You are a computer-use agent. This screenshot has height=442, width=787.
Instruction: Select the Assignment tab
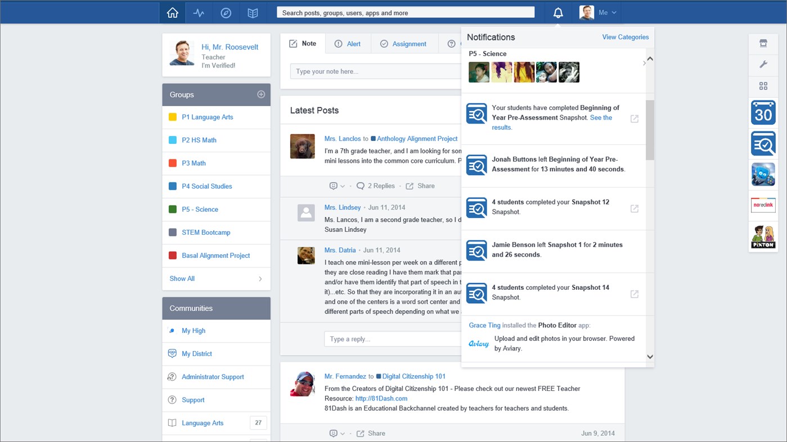click(404, 43)
